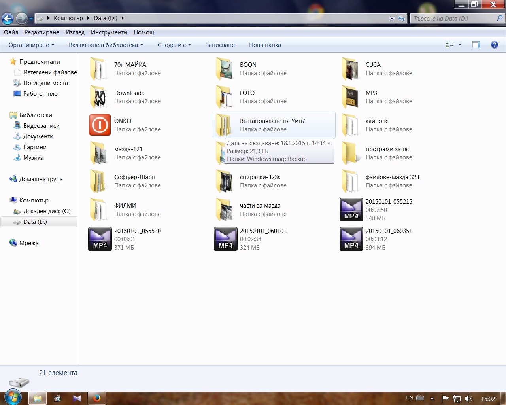Launch Firefox from the taskbar

click(97, 398)
